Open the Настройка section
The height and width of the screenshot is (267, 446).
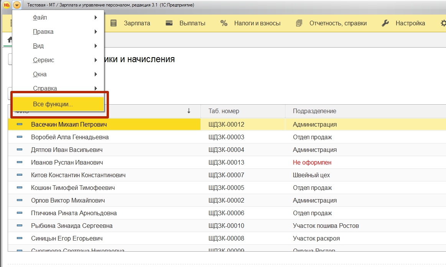pos(410,23)
